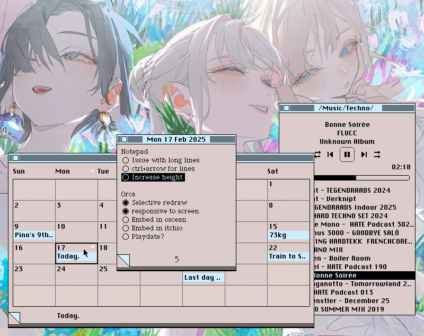424x336 pixels.
Task: Click the 02:18 elapsed time
Action: (401, 167)
